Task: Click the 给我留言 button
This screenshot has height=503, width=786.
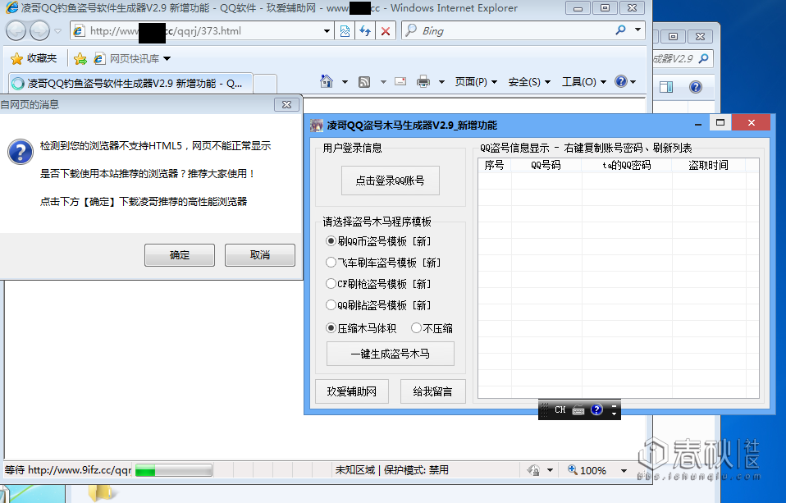Action: tap(432, 391)
